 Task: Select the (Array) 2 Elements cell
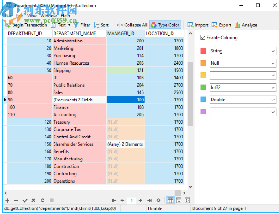(126, 144)
